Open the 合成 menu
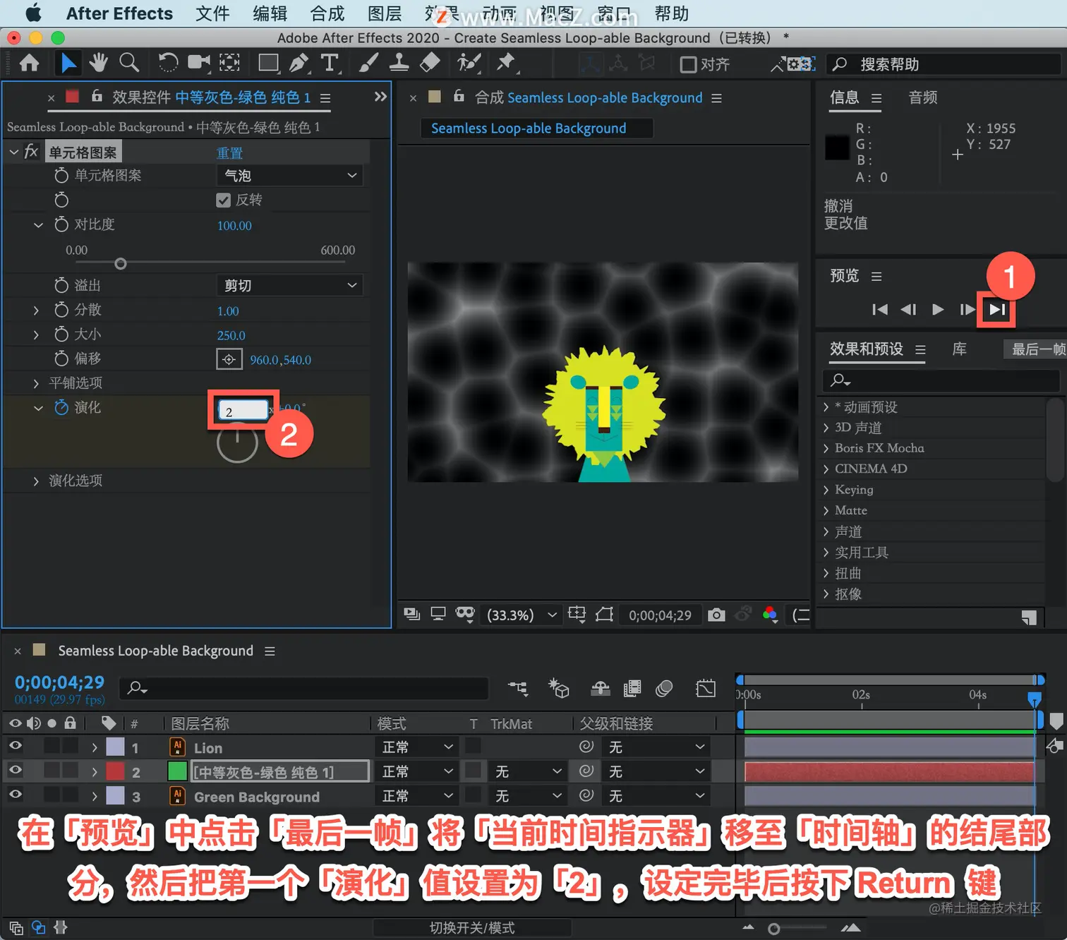Viewport: 1067px width, 940px height. pyautogui.click(x=327, y=13)
